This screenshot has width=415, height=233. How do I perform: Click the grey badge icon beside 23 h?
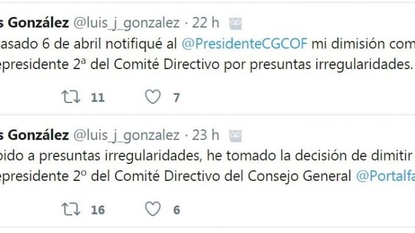[x=236, y=136]
